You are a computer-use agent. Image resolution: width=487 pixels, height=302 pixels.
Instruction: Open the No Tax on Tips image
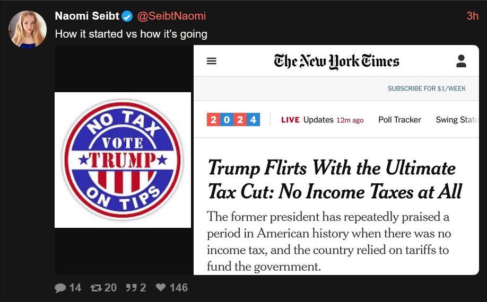(123, 160)
